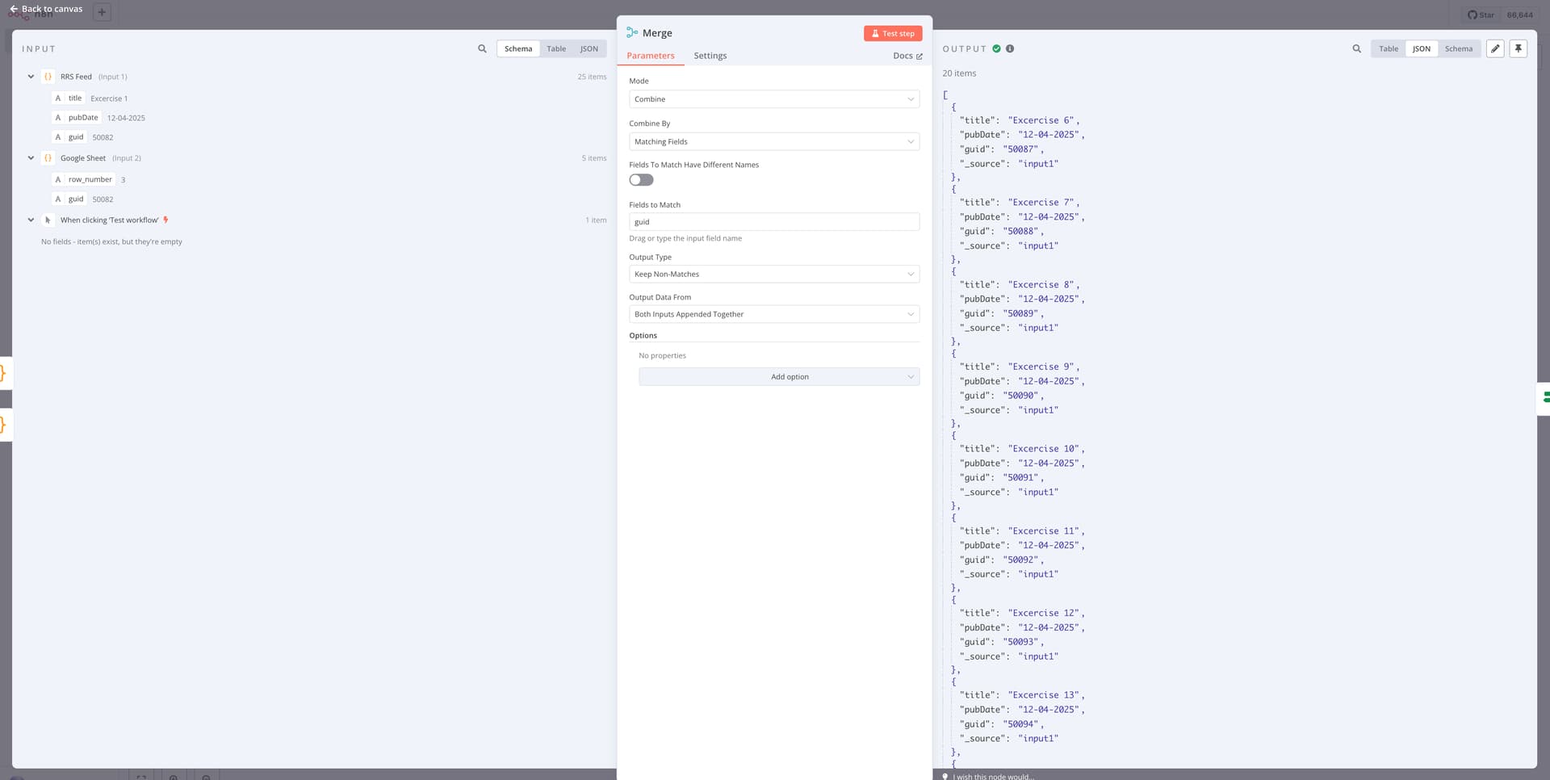Collapse the RRS Feed input section
Image resolution: width=1550 pixels, height=780 pixels.
coord(31,77)
